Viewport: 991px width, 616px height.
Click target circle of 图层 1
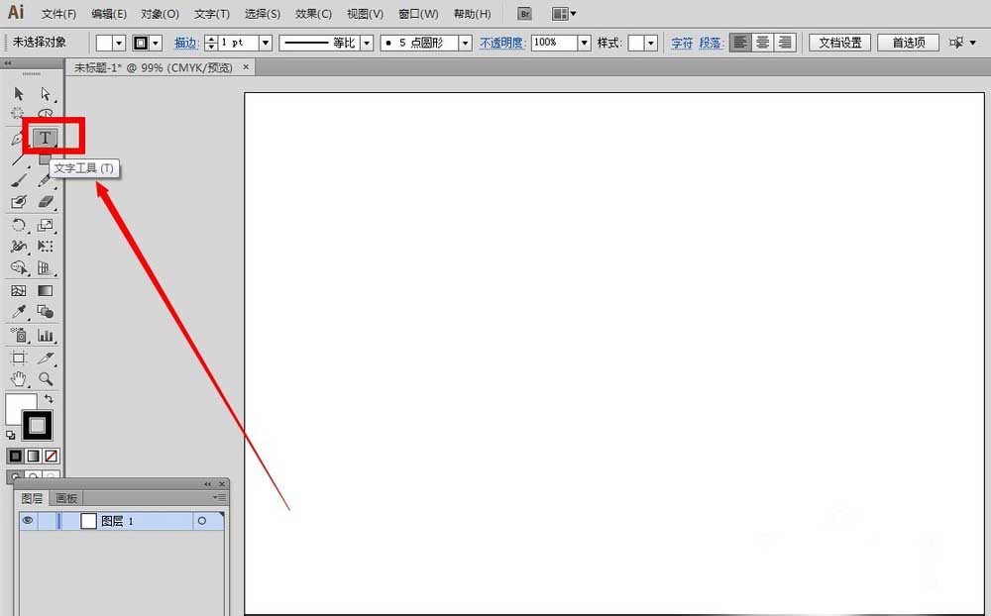click(202, 521)
